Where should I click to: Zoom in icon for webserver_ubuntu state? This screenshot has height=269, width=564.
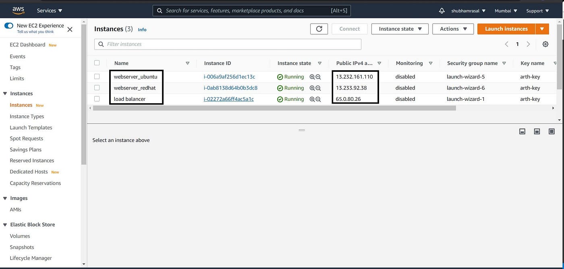312,77
